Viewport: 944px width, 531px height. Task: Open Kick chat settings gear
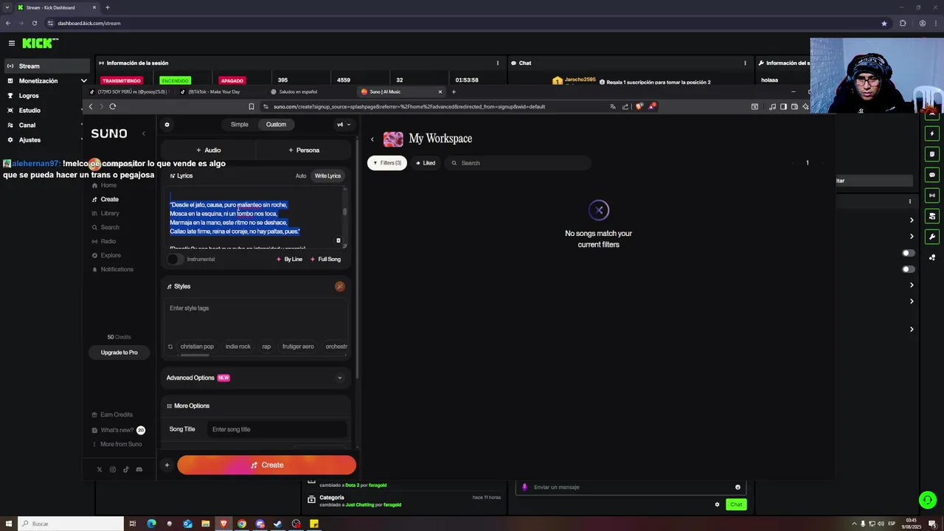click(x=717, y=504)
